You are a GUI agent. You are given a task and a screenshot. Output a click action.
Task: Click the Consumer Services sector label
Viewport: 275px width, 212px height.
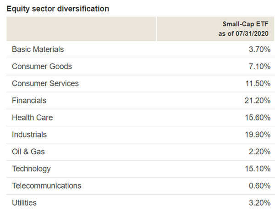point(45,83)
